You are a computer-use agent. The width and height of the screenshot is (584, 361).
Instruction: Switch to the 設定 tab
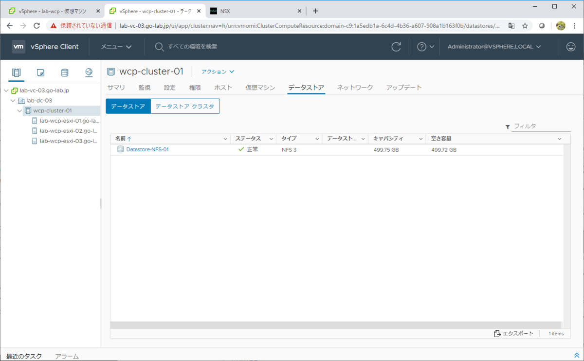pyautogui.click(x=170, y=88)
